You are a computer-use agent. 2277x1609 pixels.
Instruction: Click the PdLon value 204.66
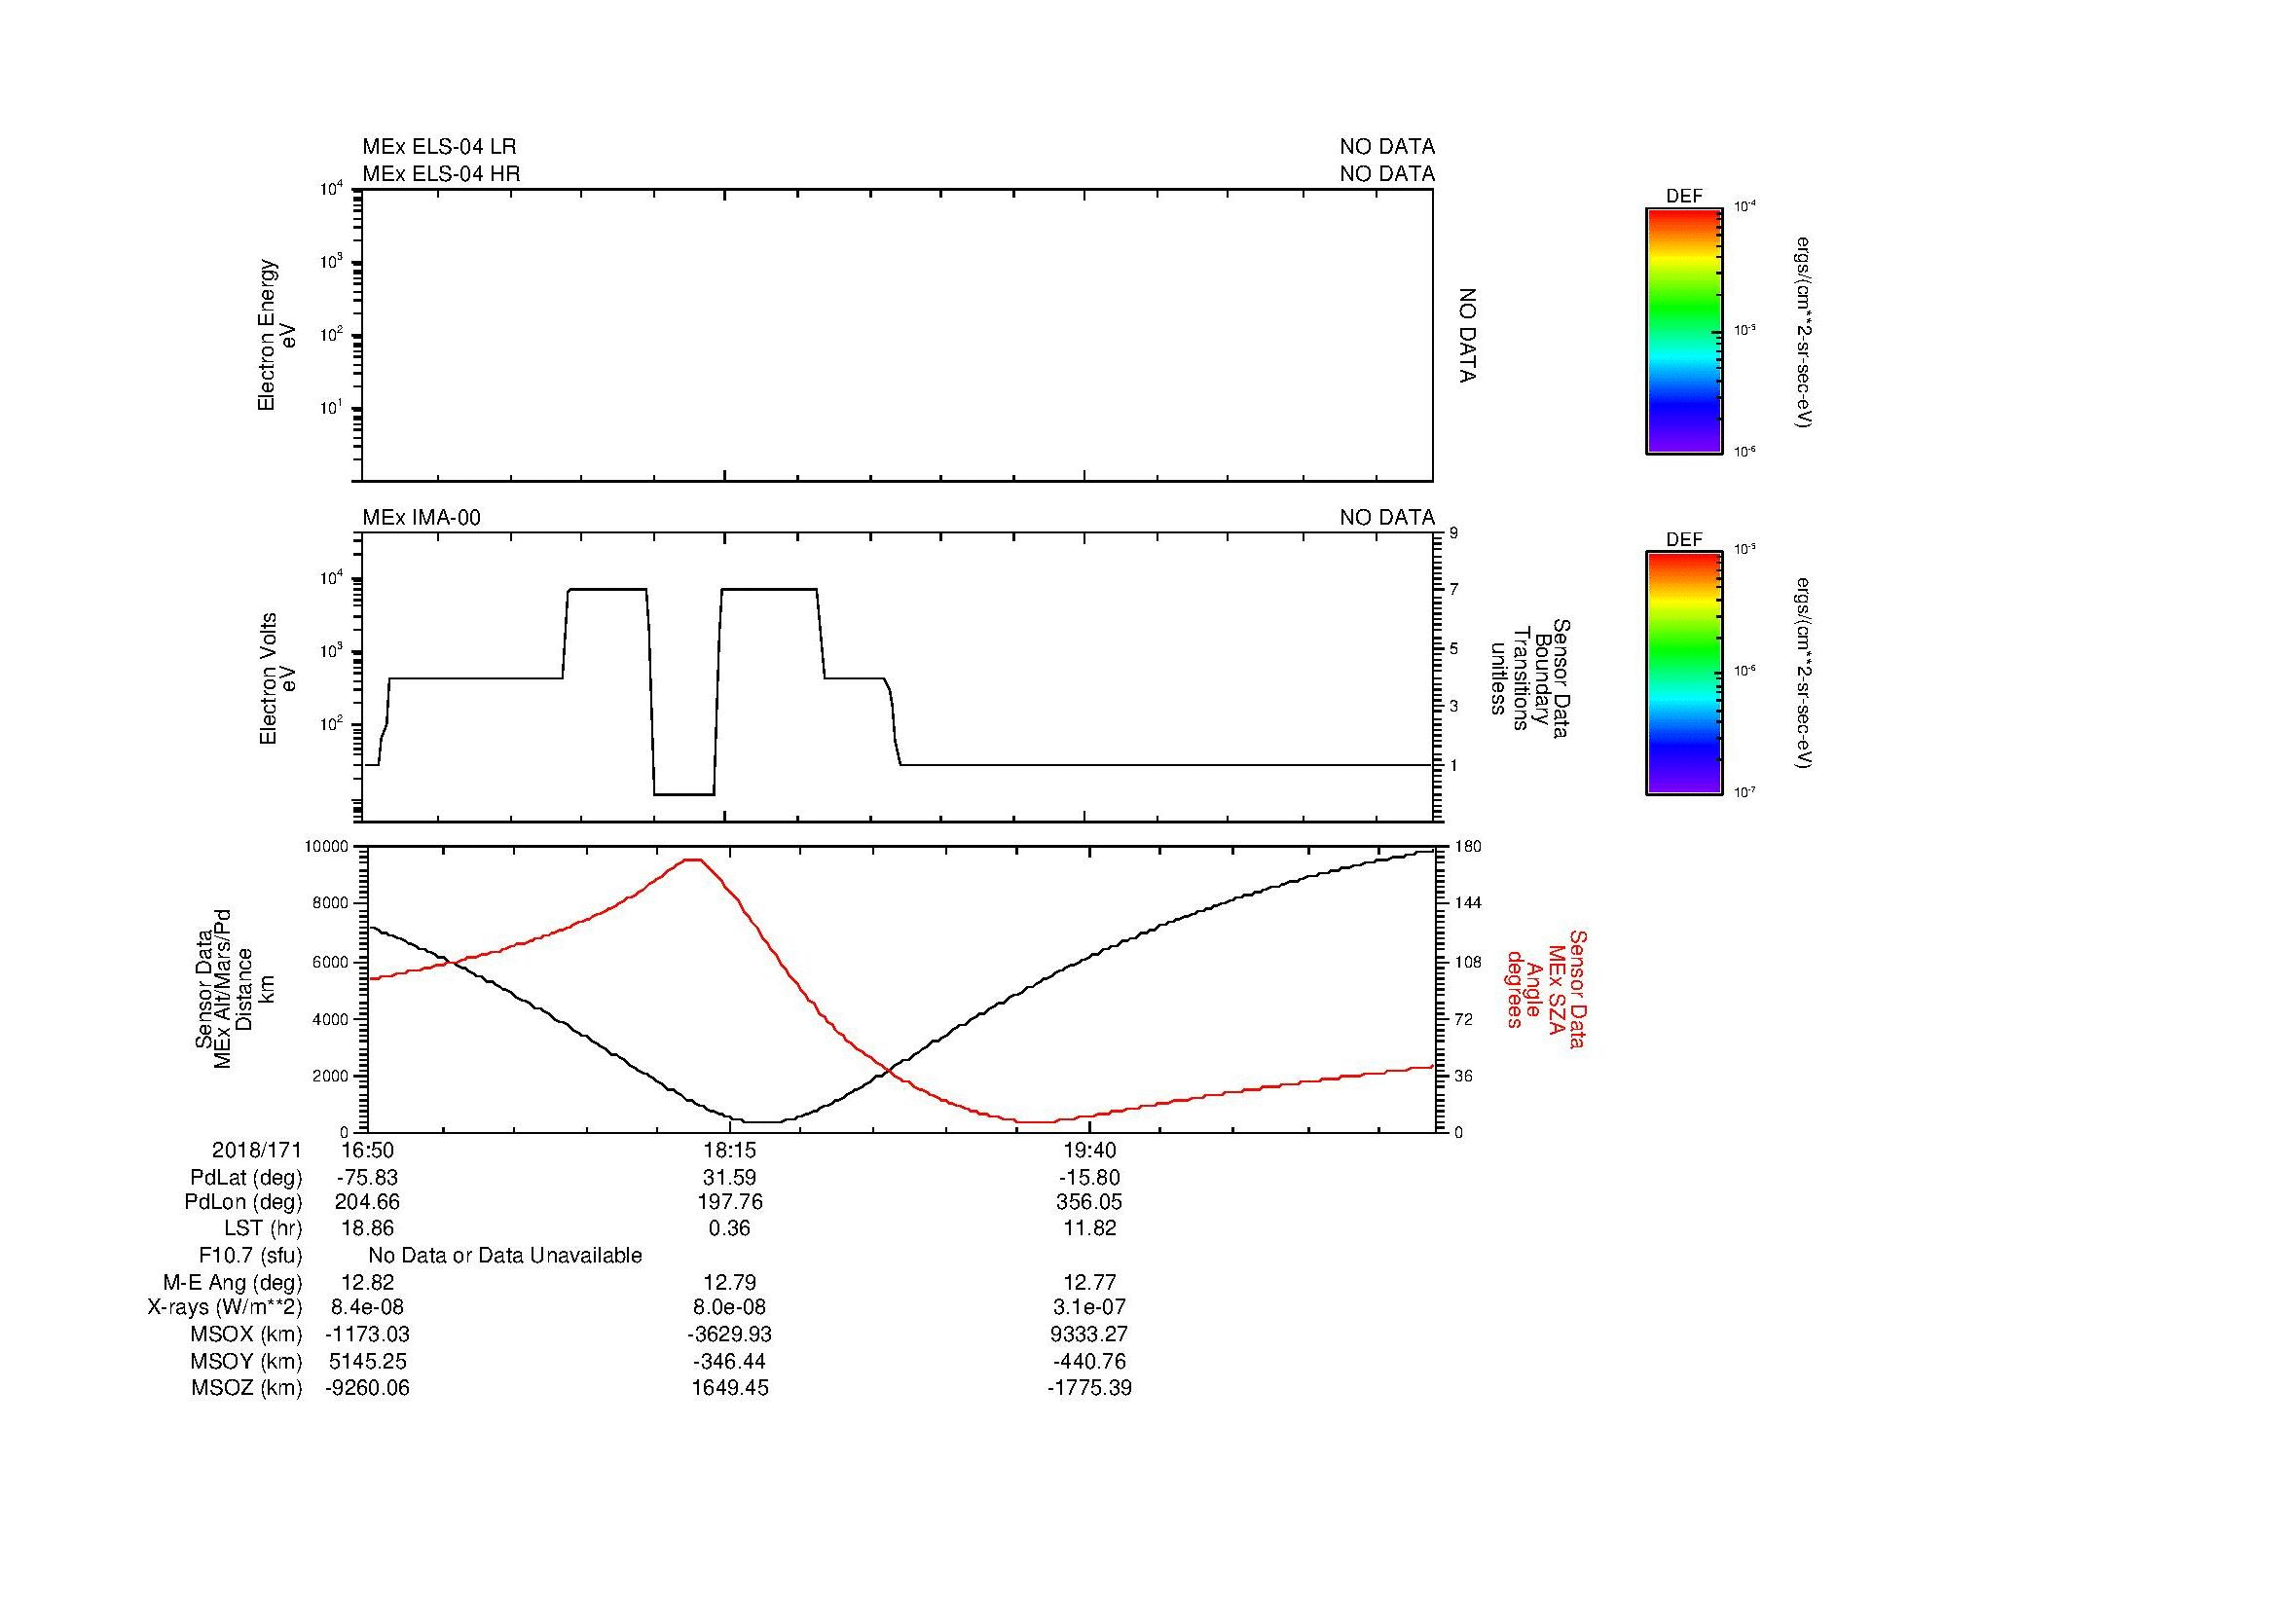368,1202
